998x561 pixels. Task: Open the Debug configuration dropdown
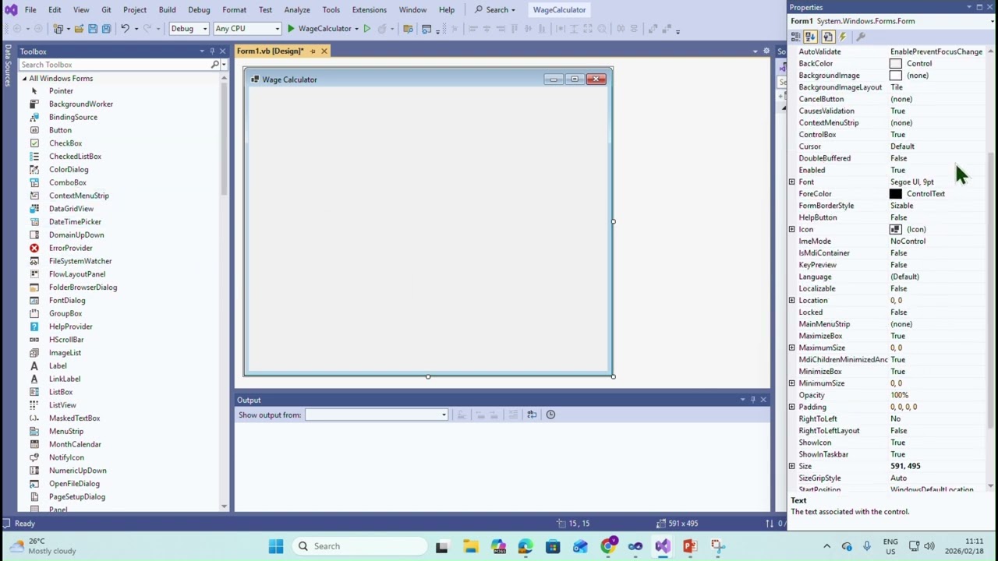[x=189, y=29]
